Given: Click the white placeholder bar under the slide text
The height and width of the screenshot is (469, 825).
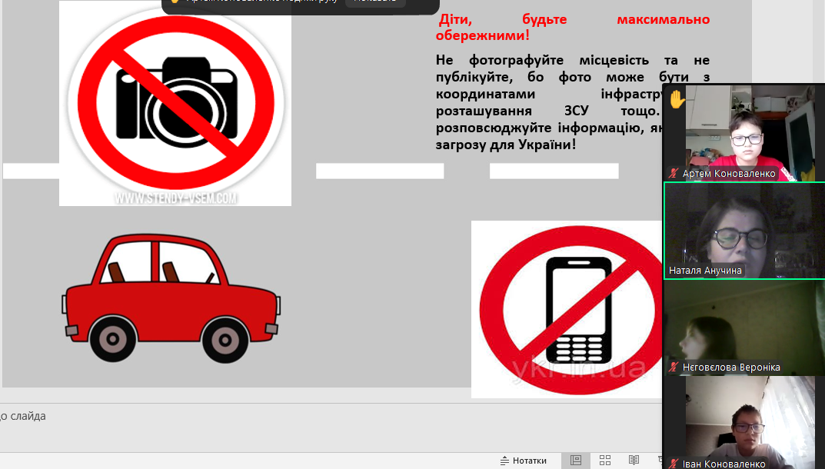Looking at the screenshot, I should [x=554, y=171].
